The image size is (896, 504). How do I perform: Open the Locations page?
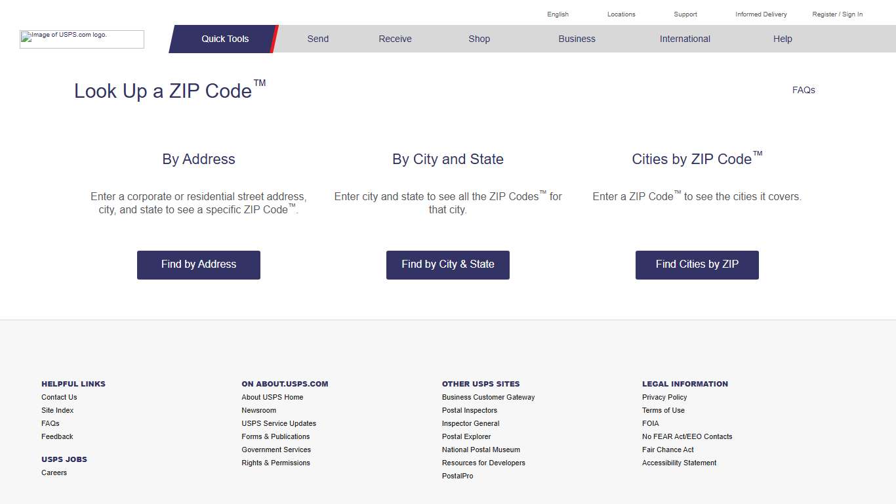tap(621, 14)
